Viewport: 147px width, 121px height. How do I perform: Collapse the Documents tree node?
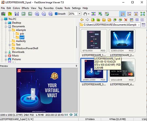[6, 27]
